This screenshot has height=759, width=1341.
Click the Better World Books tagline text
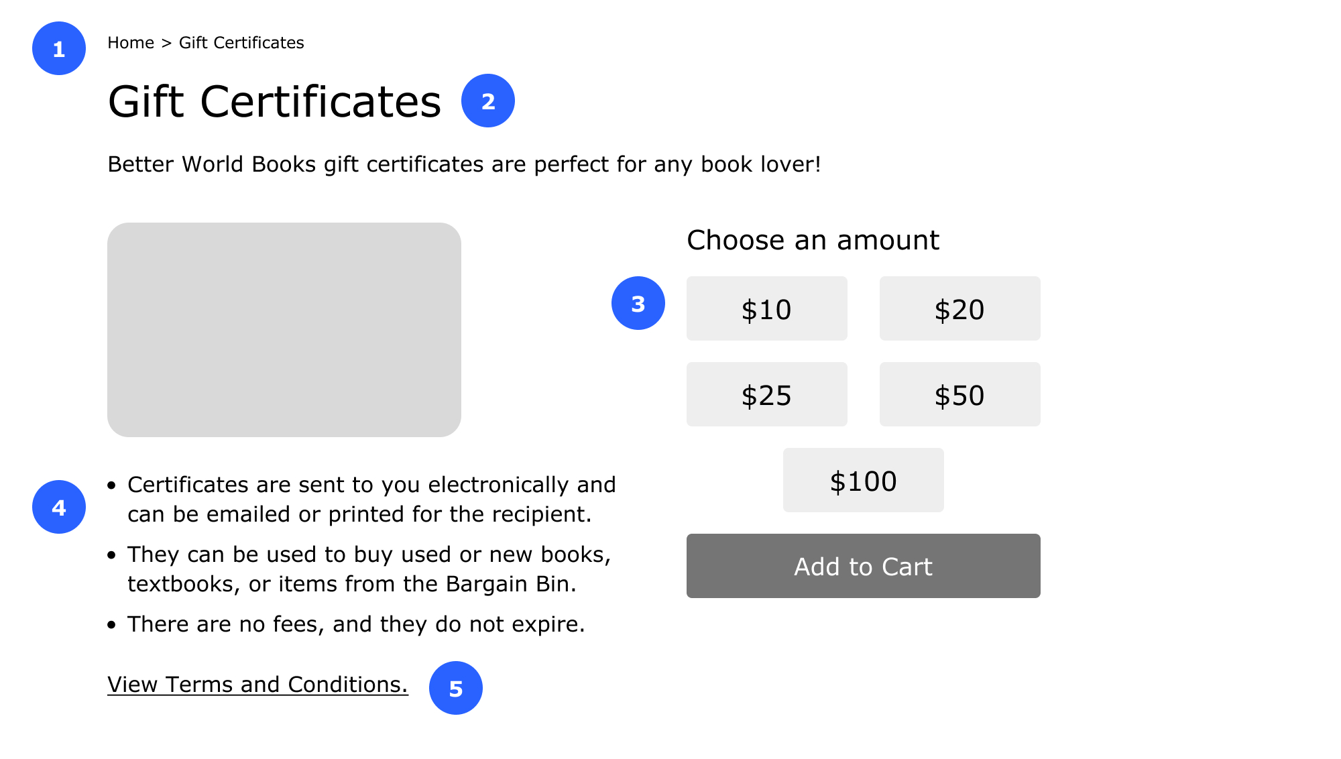click(464, 164)
